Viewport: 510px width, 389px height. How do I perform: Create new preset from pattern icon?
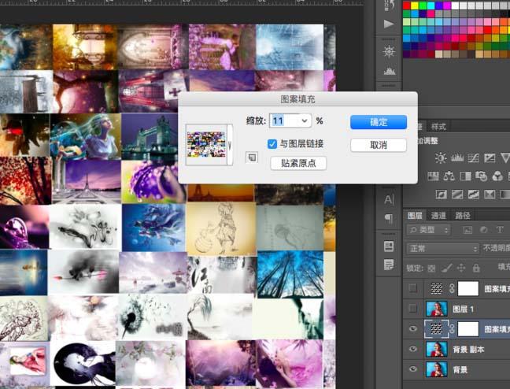(x=252, y=157)
